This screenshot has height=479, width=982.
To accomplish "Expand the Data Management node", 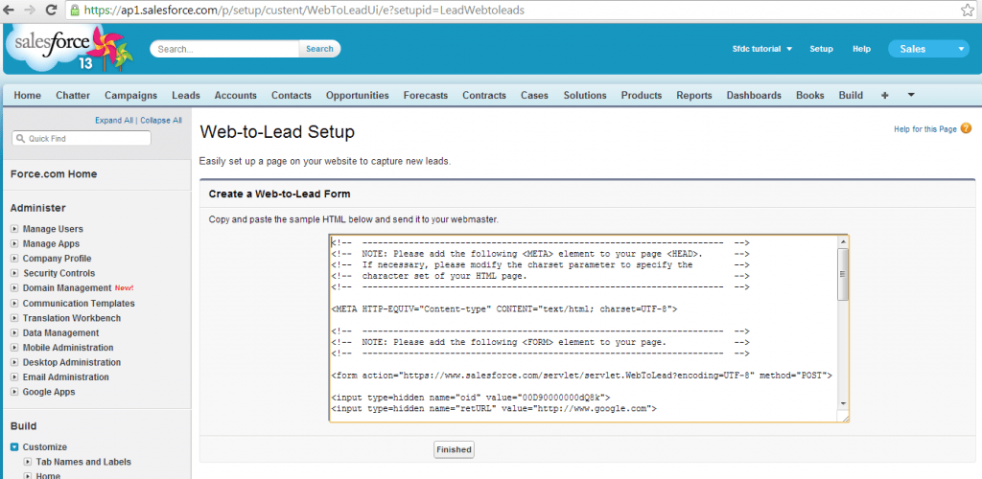I will 14,332.
